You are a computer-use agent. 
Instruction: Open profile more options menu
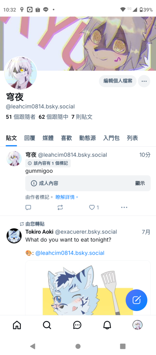pyautogui.click(x=144, y=81)
